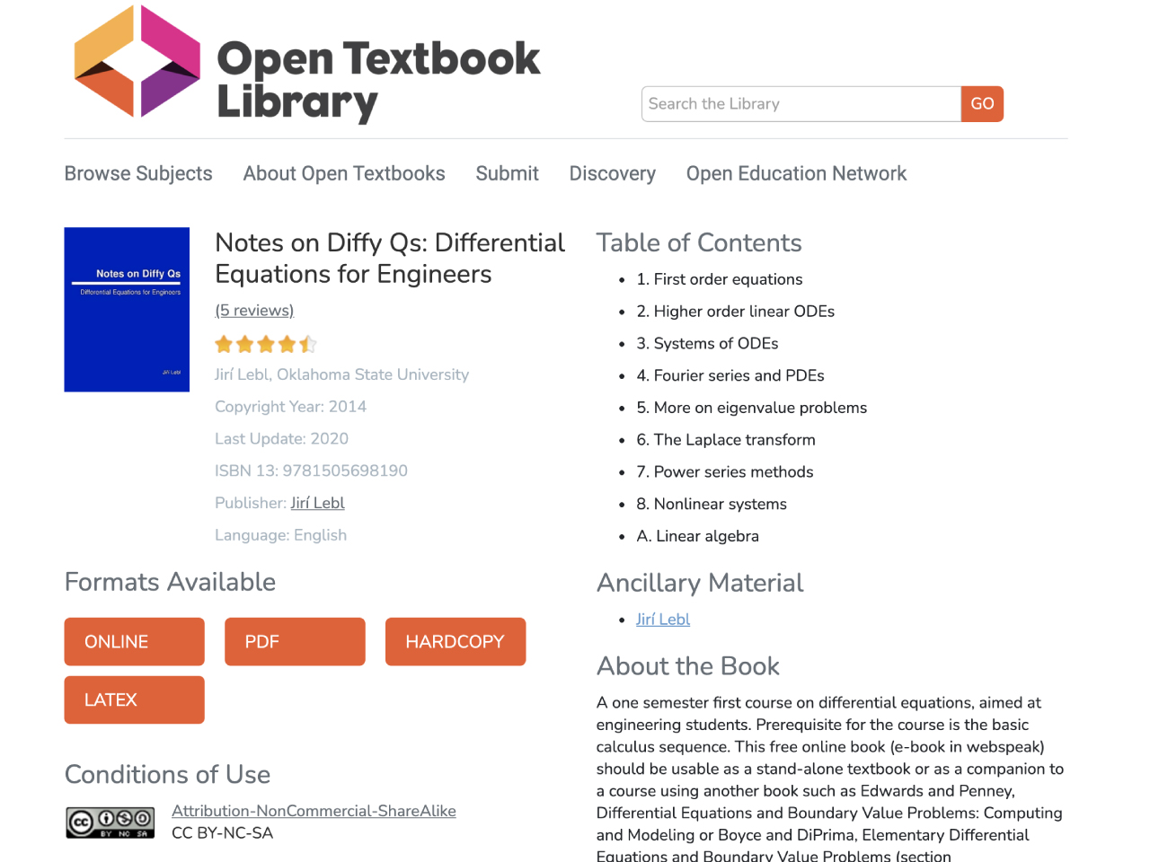
Task: Select '5. More on eigenvalue problems' entry
Action: tap(752, 408)
